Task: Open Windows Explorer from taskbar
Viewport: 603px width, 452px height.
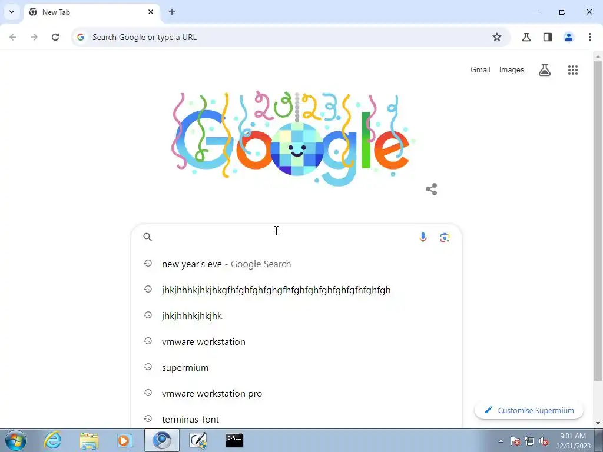Action: (89, 440)
